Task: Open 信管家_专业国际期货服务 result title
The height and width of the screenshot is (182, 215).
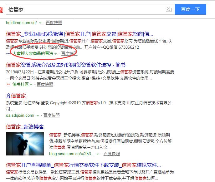Action: point(79,34)
